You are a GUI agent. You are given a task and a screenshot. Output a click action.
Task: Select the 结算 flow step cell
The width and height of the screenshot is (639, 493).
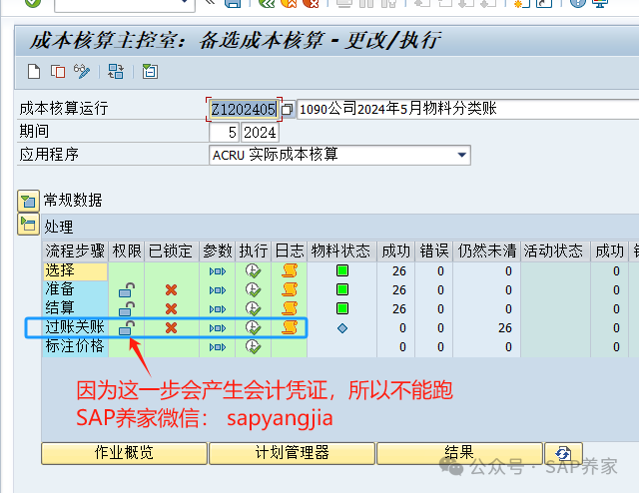[x=76, y=308]
